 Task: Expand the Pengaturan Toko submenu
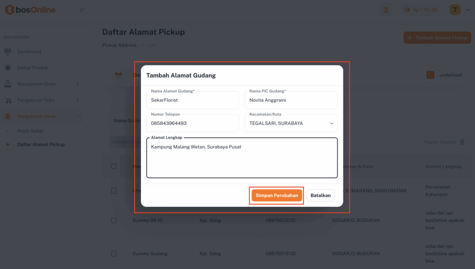tap(77, 100)
